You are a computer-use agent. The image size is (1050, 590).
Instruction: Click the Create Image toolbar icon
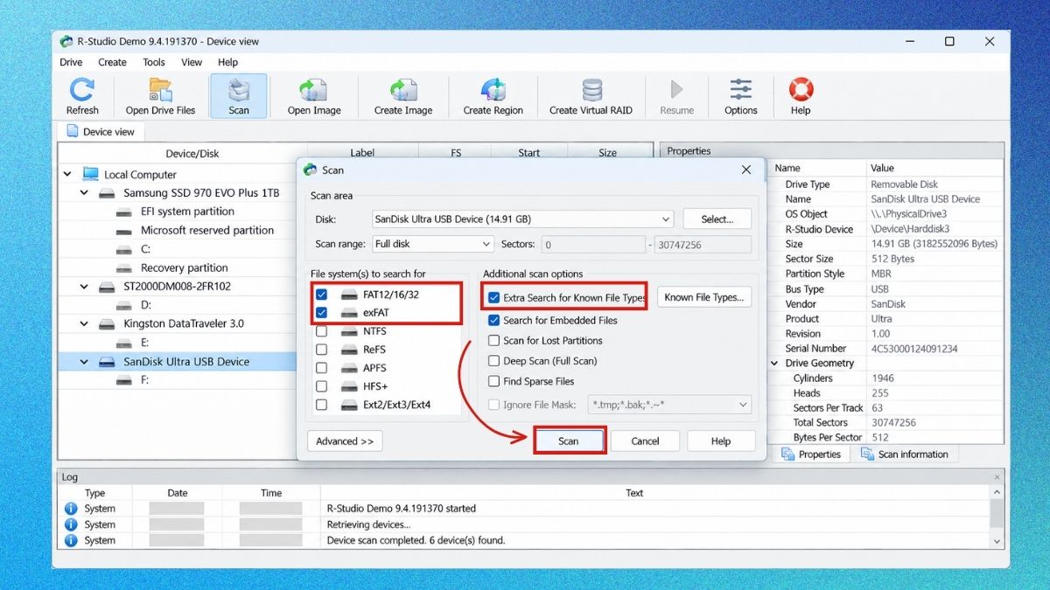click(403, 90)
